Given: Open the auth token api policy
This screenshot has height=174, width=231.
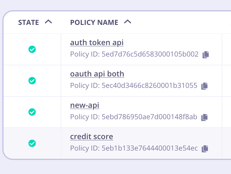Looking at the screenshot, I should (97, 43).
